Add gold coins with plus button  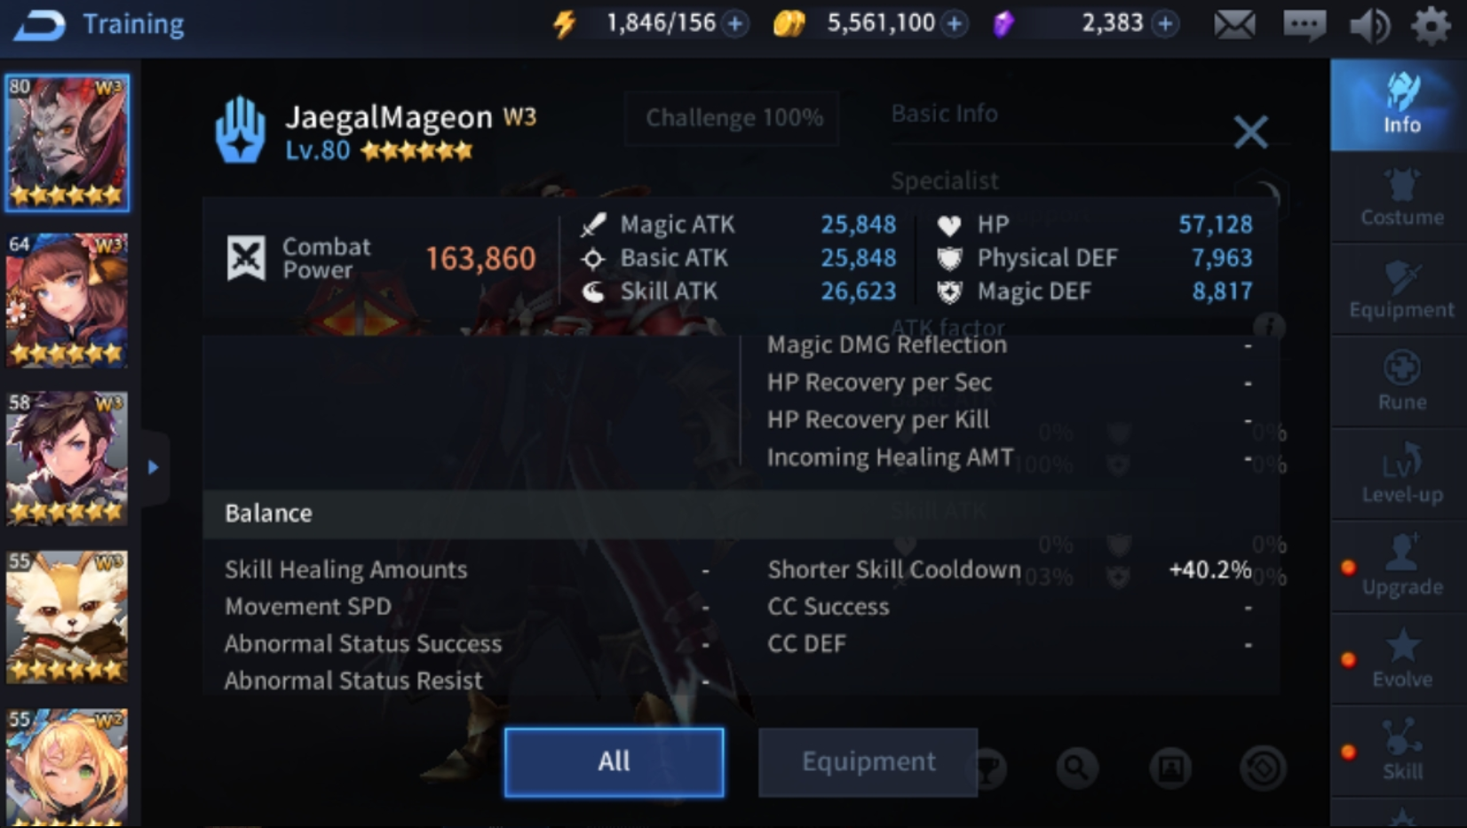pos(955,24)
